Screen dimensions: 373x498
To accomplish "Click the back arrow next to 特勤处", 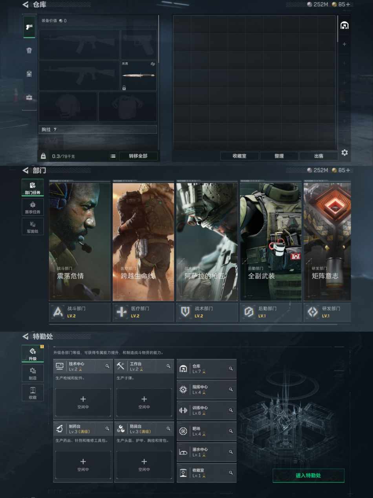I will coord(26,336).
